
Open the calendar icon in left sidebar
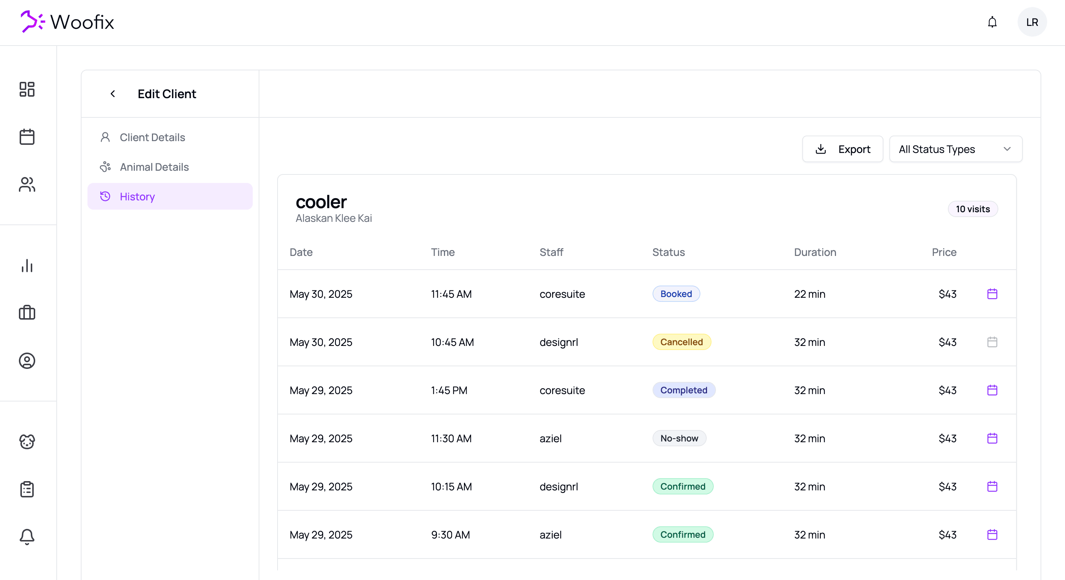click(x=27, y=137)
